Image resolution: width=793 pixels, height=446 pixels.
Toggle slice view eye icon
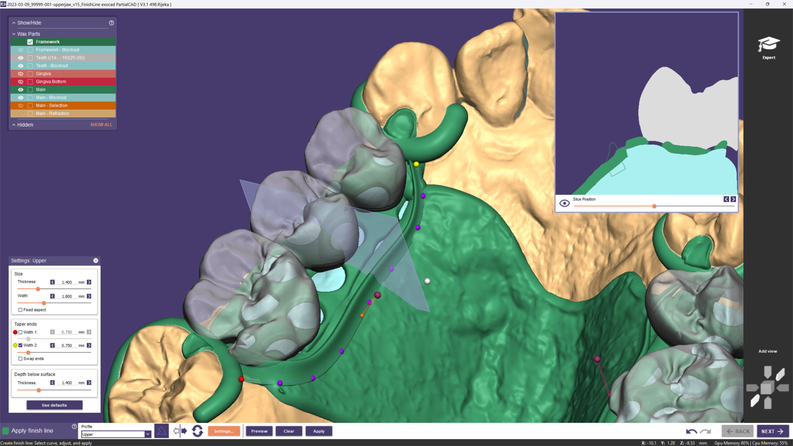pyautogui.click(x=564, y=203)
